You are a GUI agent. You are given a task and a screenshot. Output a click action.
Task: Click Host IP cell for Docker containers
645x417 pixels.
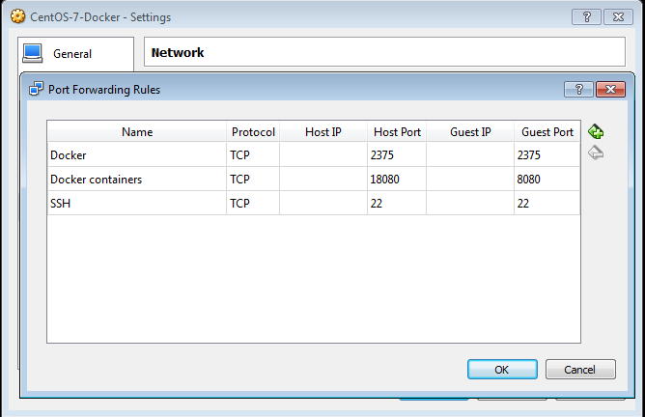coord(323,179)
